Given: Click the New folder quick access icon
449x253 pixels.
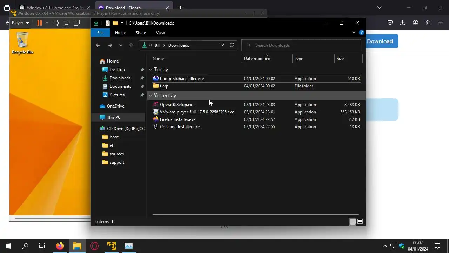Looking at the screenshot, I should (115, 23).
